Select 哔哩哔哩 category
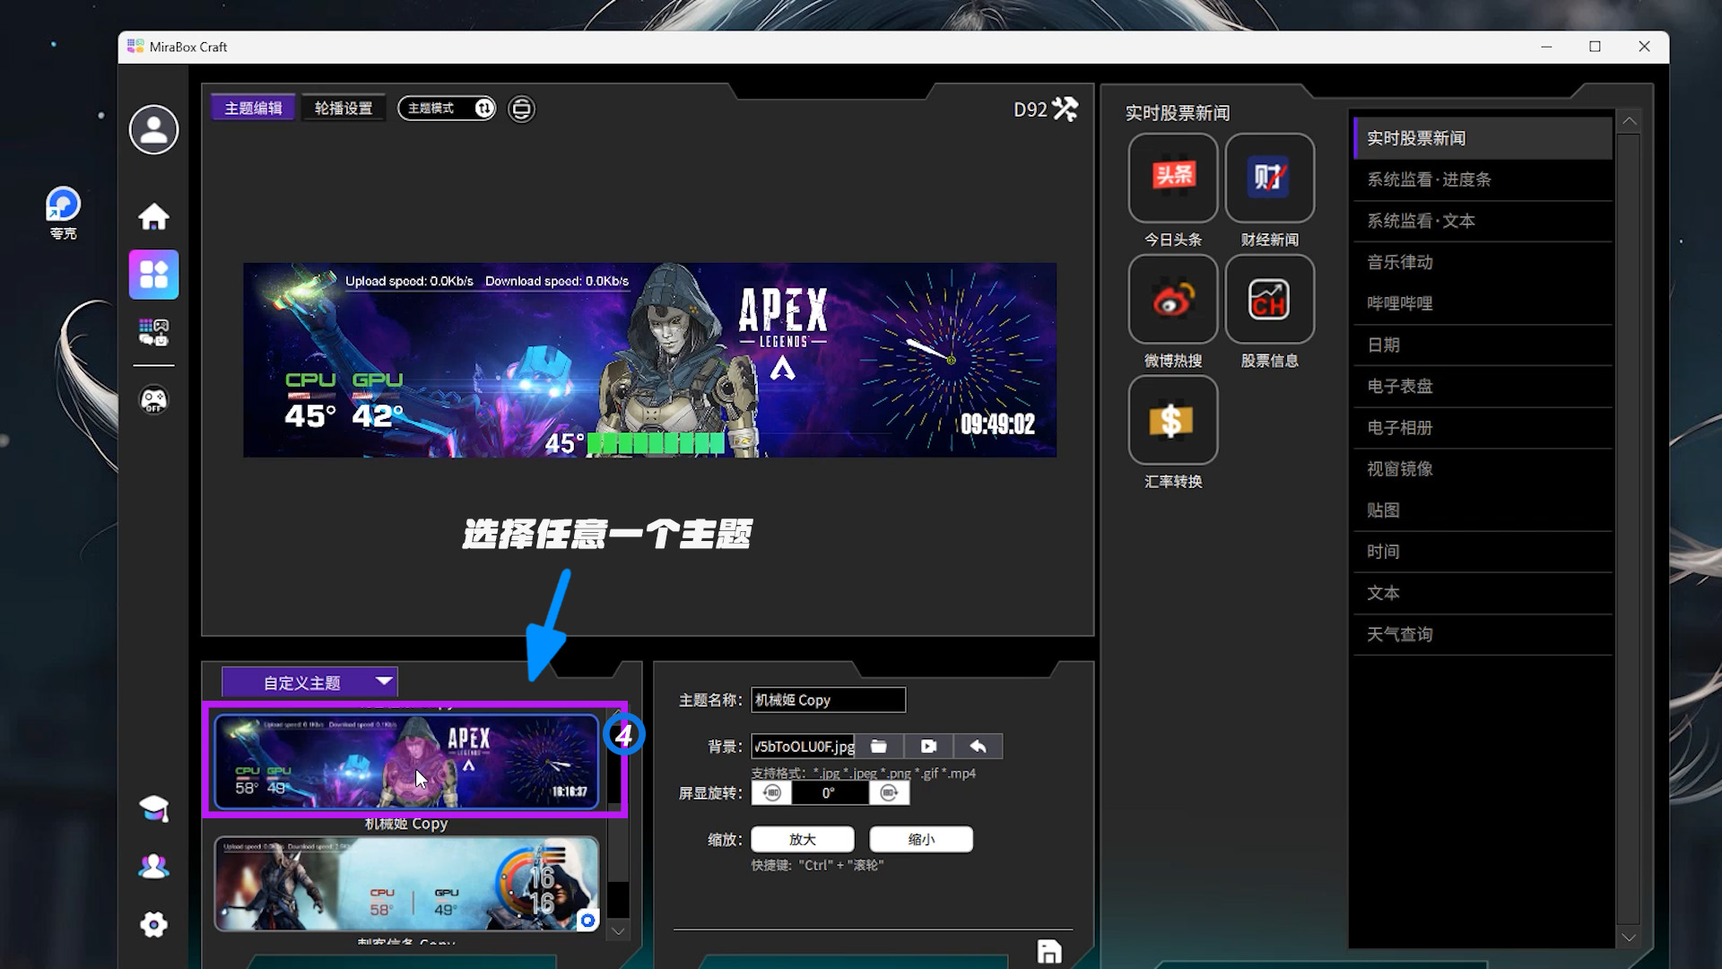Image resolution: width=1722 pixels, height=969 pixels. click(1483, 303)
